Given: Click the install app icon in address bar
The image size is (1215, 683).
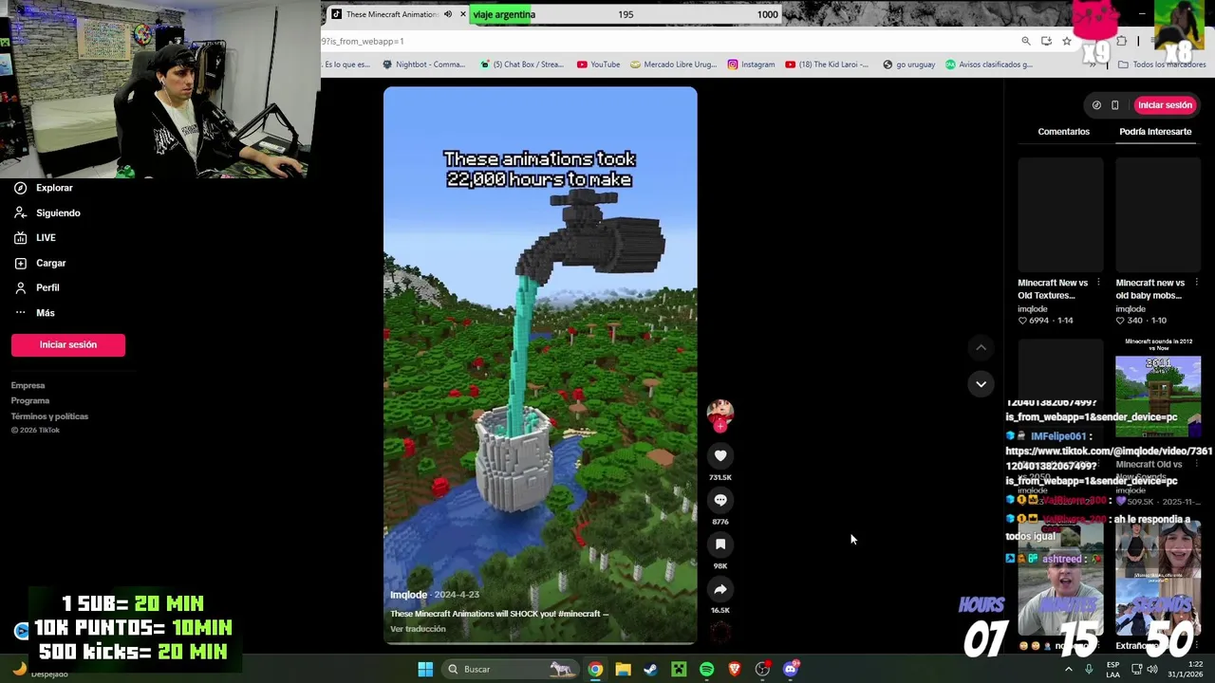Looking at the screenshot, I should (x=1046, y=41).
